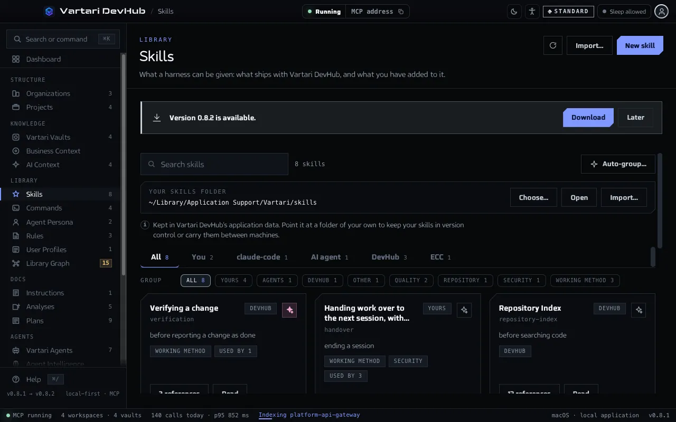Open the accessibility figure icon
Screen dimensions: 676x422
(x=532, y=12)
